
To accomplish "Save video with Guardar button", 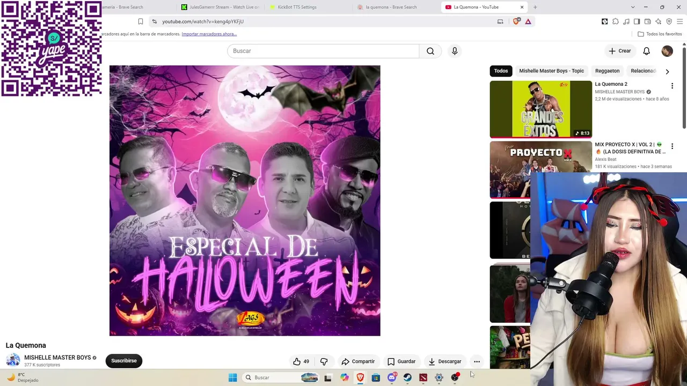I will [x=401, y=361].
